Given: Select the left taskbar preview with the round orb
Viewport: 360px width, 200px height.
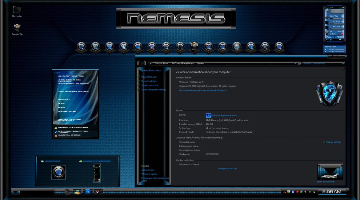Looking at the screenshot, I should (58, 172).
